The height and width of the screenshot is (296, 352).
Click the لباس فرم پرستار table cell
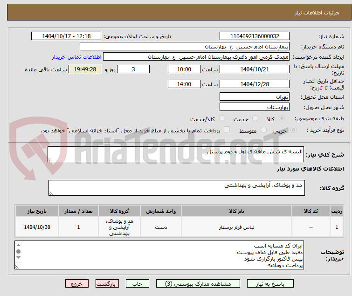(237, 227)
